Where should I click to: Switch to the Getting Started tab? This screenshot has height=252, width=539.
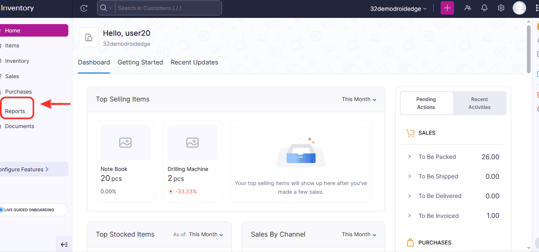[140, 62]
